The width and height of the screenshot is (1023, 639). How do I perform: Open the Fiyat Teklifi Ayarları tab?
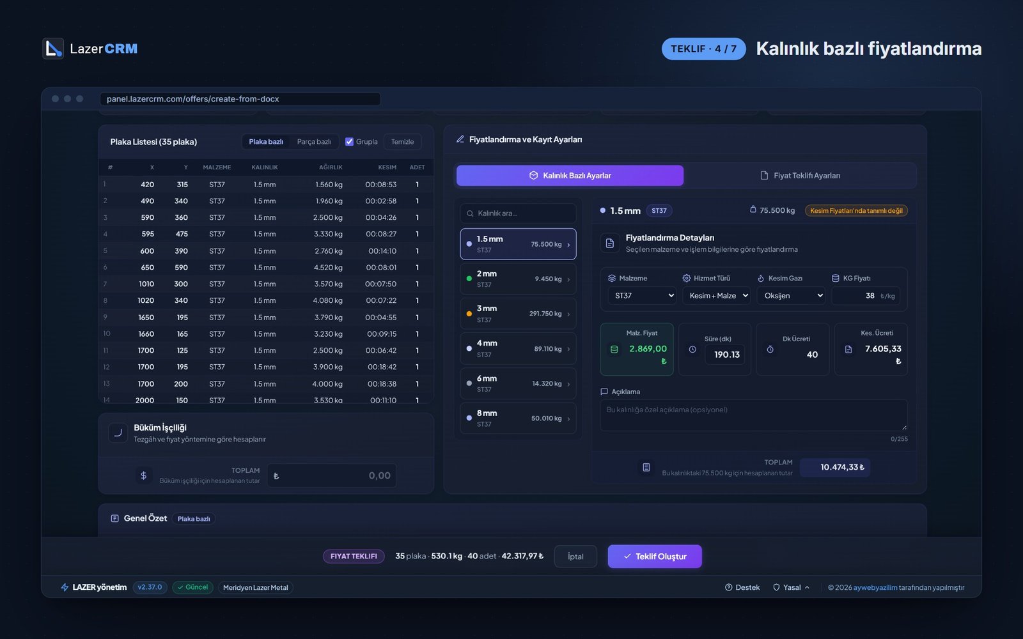point(800,175)
